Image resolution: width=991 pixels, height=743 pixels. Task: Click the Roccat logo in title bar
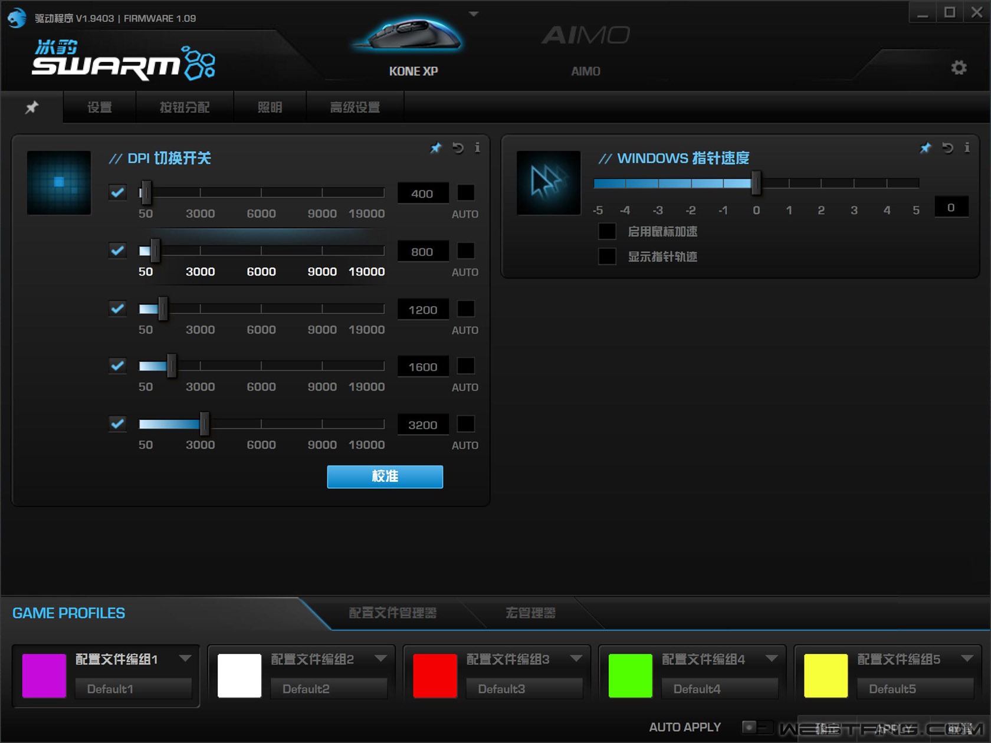coord(17,18)
